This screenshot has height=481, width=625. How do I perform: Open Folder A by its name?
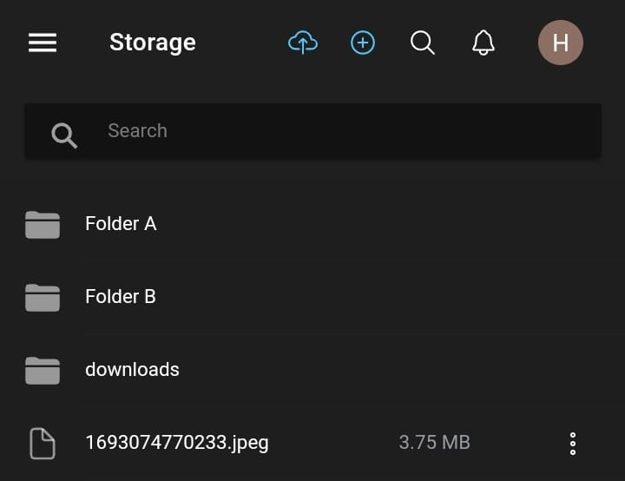pyautogui.click(x=121, y=224)
